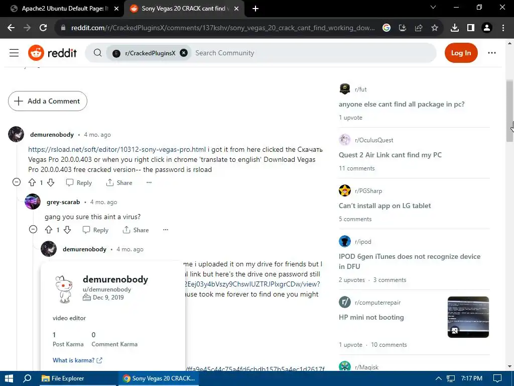Click the Add a Comment button
This screenshot has height=386, width=514.
48,101
